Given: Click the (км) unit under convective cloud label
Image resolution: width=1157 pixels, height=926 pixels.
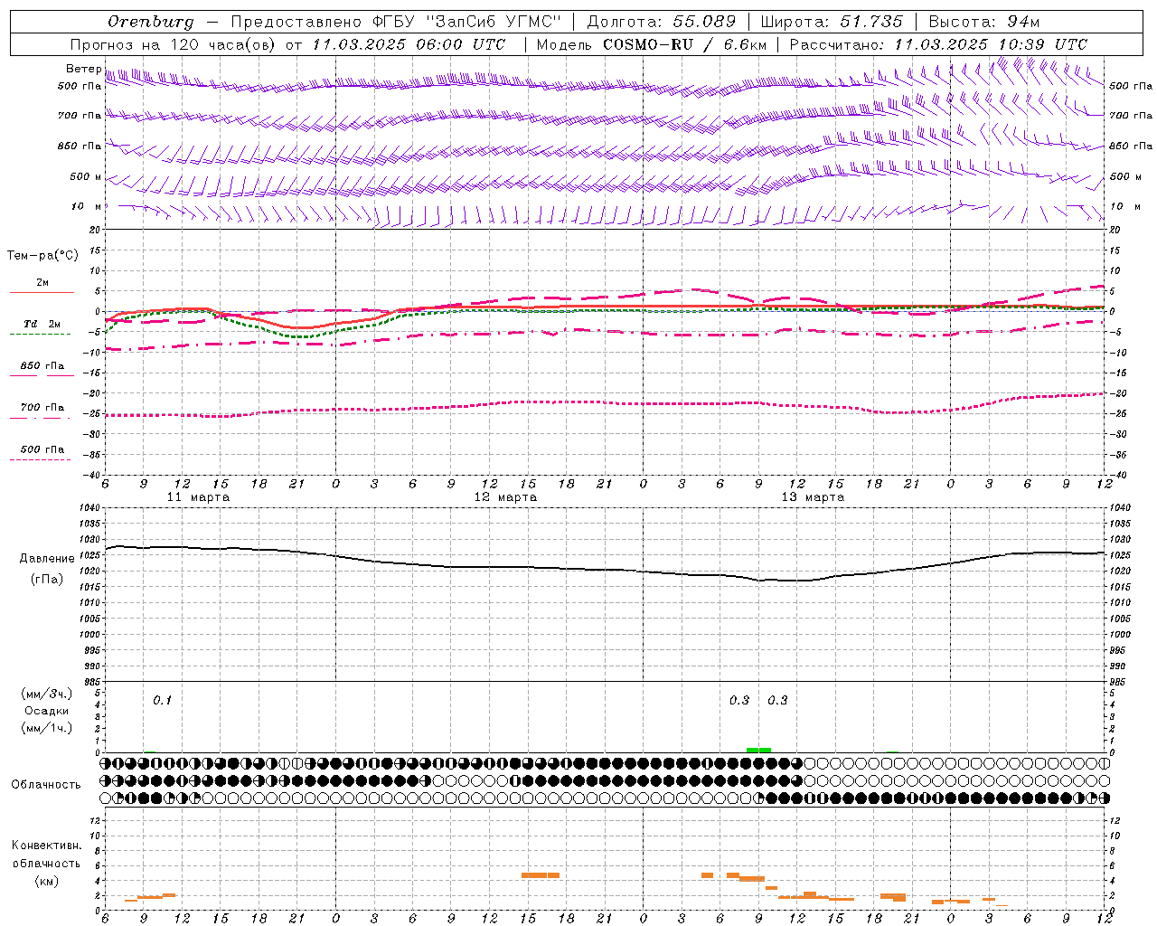Looking at the screenshot, I should click(x=46, y=881).
